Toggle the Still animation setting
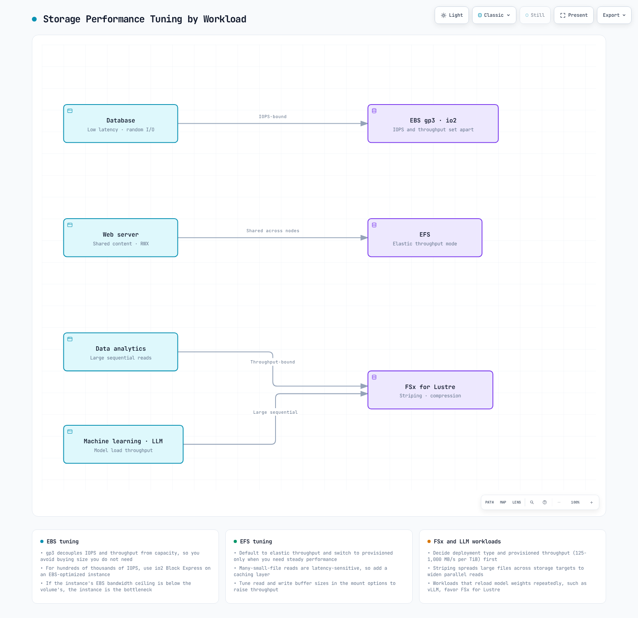The image size is (638, 618). [535, 15]
